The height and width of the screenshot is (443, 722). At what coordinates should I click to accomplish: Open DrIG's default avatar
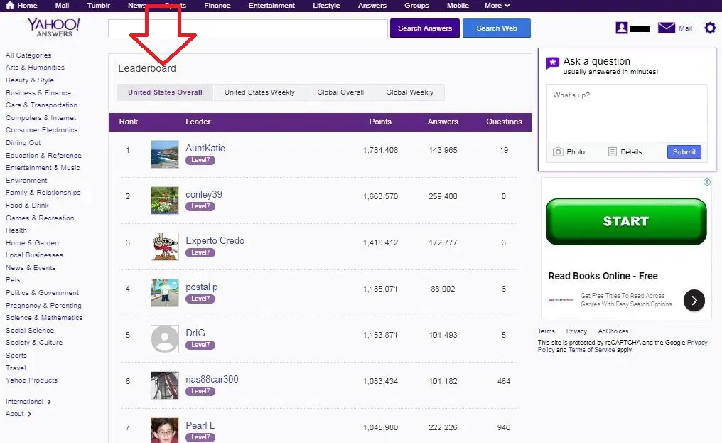165,339
